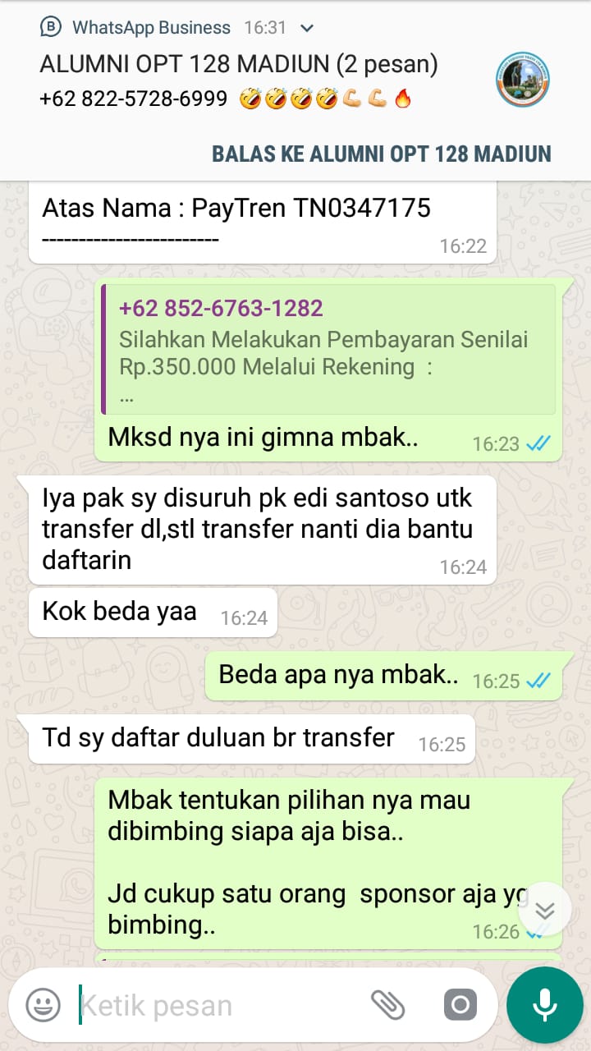Tap the WhatsApp Business notification icon
This screenshot has height=1051, width=591.
coord(51,27)
